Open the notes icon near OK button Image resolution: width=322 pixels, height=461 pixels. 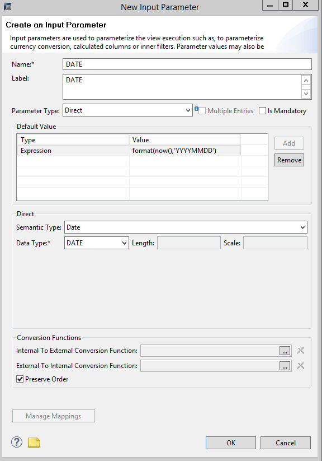(34, 442)
